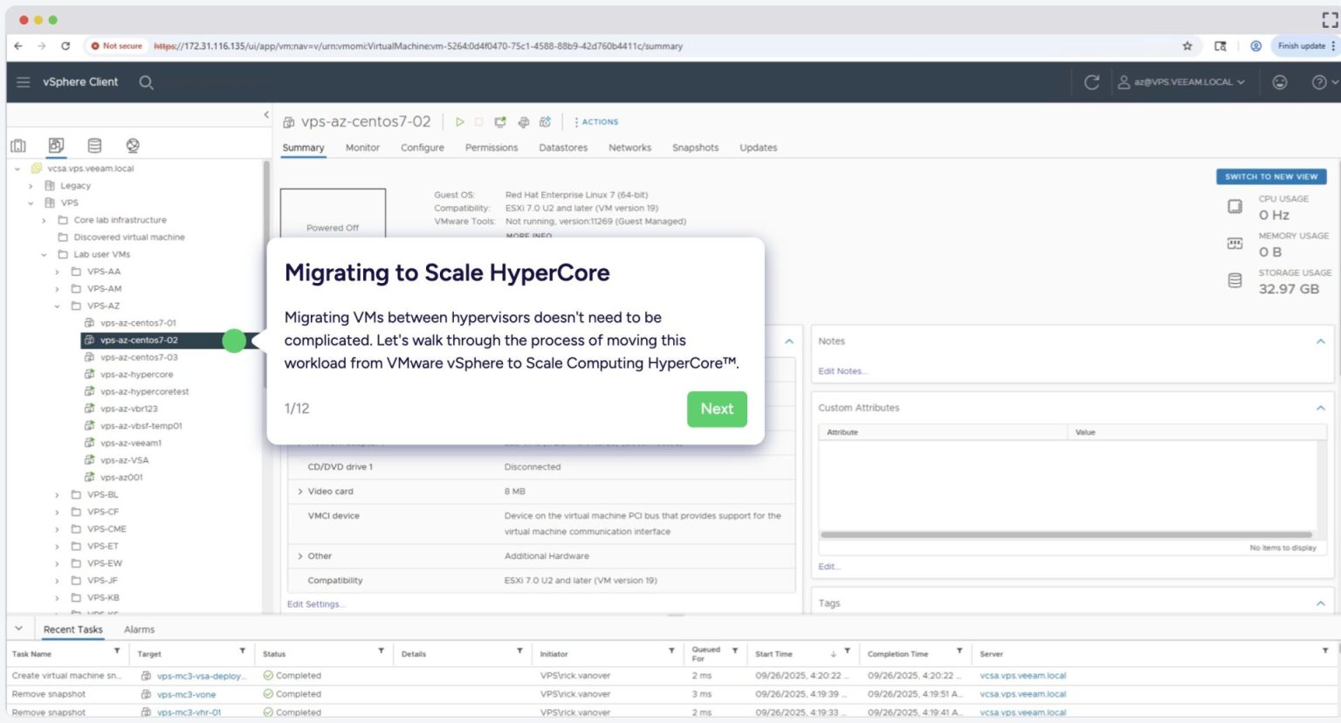Open the Actions menu for the VM
Viewport: 1341px width, 723px height.
pyautogui.click(x=597, y=121)
